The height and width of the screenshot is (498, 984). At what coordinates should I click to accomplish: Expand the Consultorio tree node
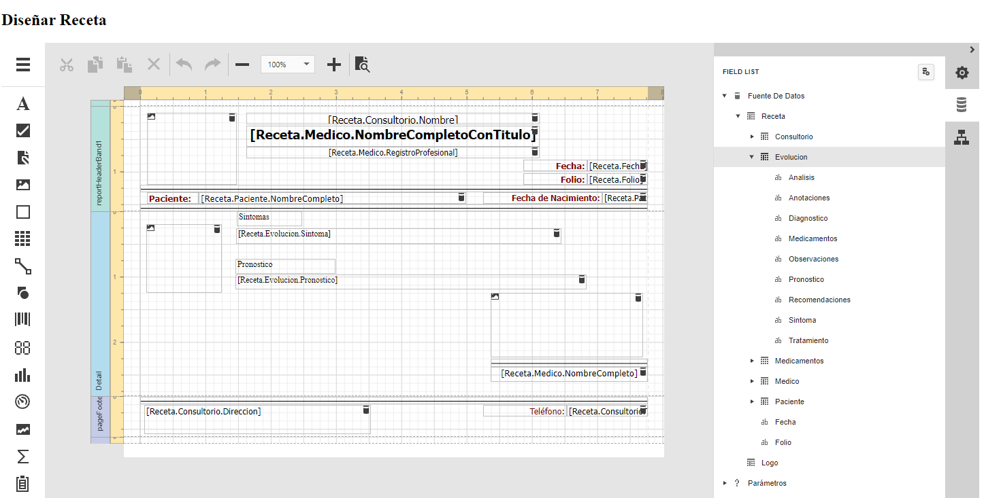752,137
